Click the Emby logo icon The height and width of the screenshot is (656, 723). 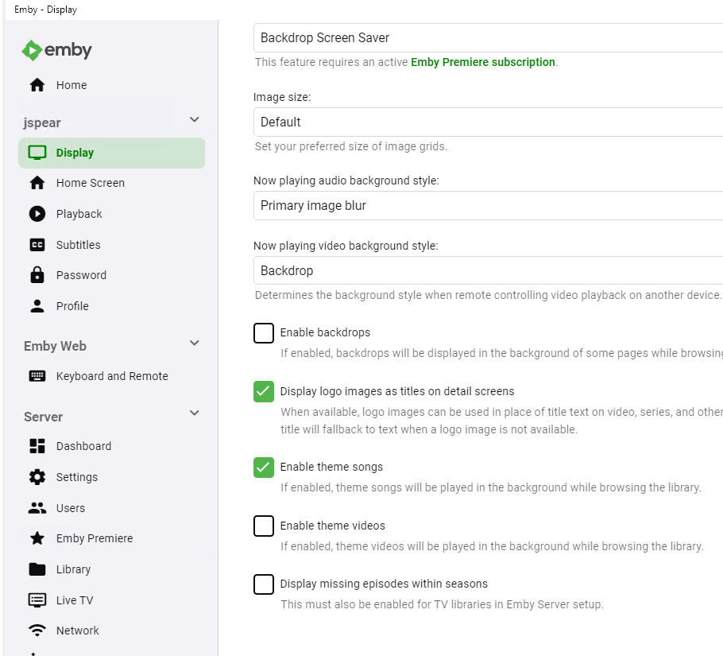31,50
